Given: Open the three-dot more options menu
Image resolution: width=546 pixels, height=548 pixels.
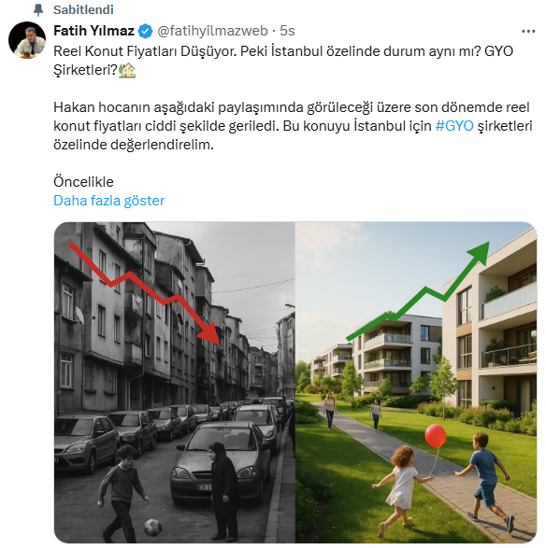Looking at the screenshot, I should (528, 32).
